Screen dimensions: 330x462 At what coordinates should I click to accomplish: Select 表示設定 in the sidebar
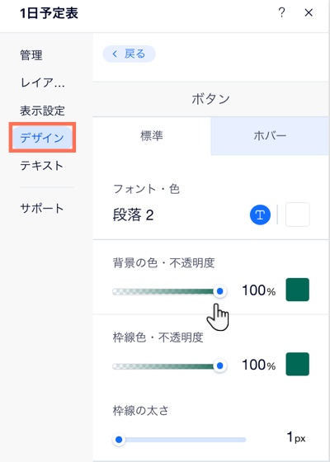42,111
